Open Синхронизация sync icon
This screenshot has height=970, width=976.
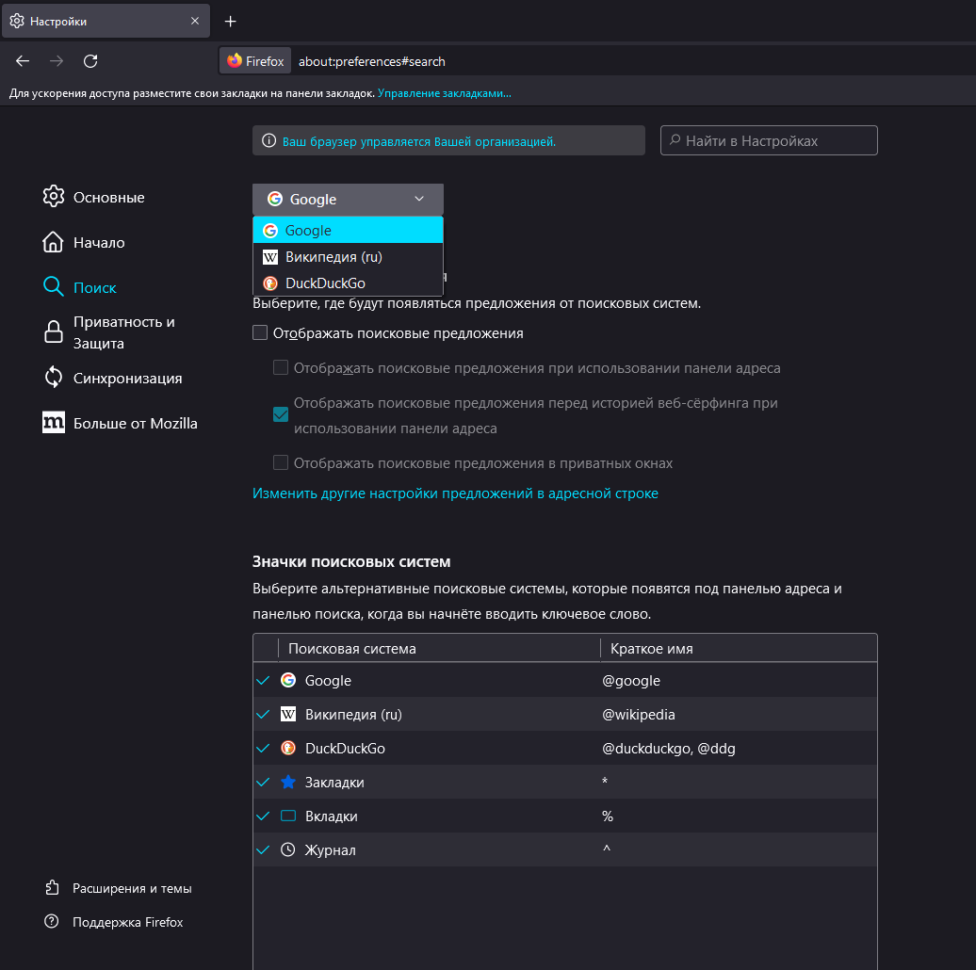coord(53,378)
